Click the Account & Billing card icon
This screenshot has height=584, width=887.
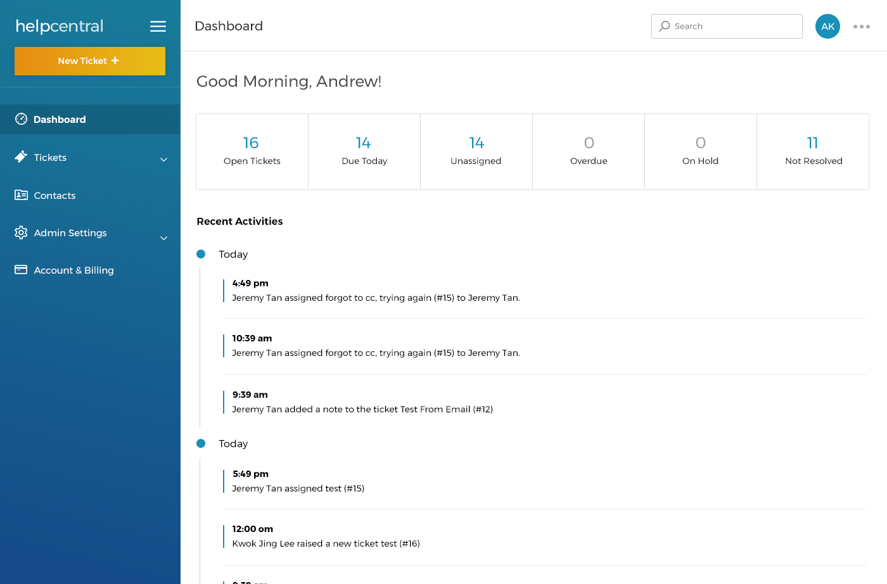[21, 270]
